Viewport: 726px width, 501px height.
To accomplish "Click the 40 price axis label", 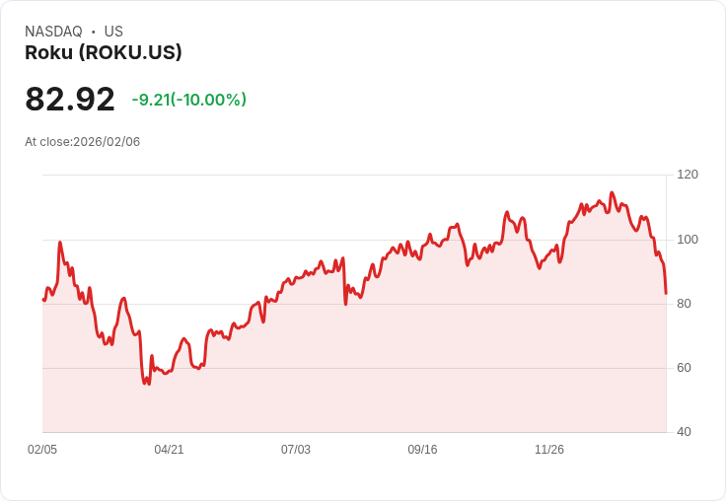I will pyautogui.click(x=684, y=432).
